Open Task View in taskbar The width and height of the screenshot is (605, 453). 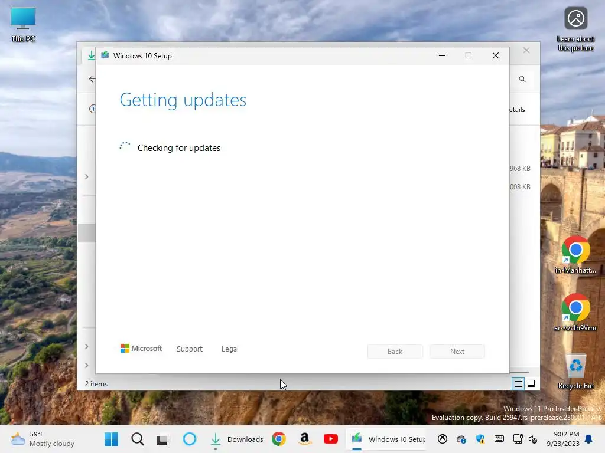(162, 439)
